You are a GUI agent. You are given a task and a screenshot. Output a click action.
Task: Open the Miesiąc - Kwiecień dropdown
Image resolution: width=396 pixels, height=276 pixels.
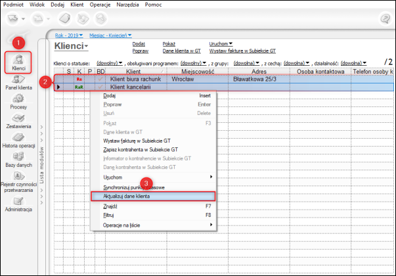[110, 35]
